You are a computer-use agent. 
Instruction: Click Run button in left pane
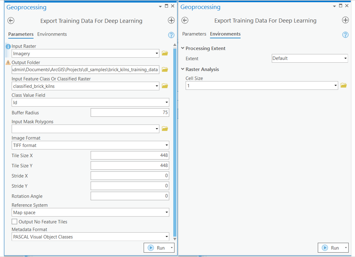click(x=157, y=248)
